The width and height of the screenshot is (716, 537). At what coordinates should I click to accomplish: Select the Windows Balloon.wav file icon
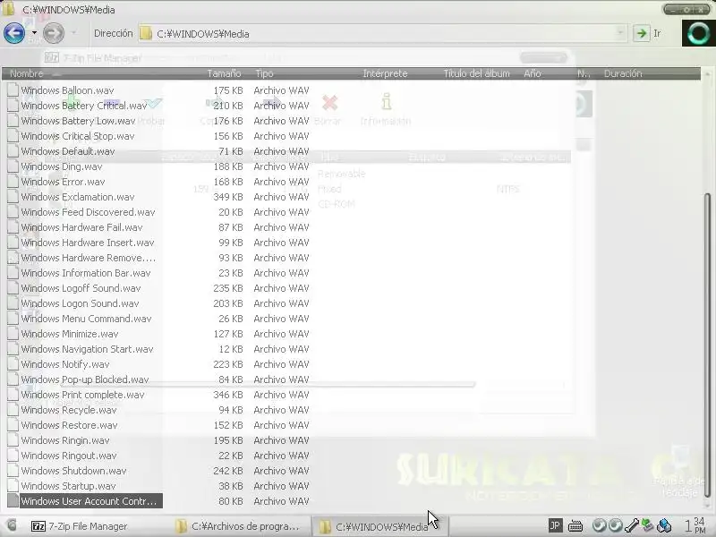point(13,90)
